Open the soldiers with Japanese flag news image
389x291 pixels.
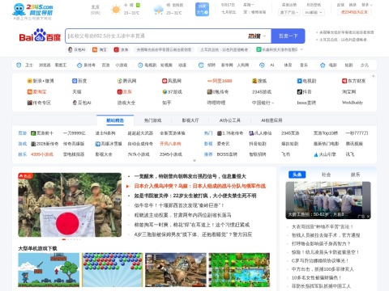[70, 205]
